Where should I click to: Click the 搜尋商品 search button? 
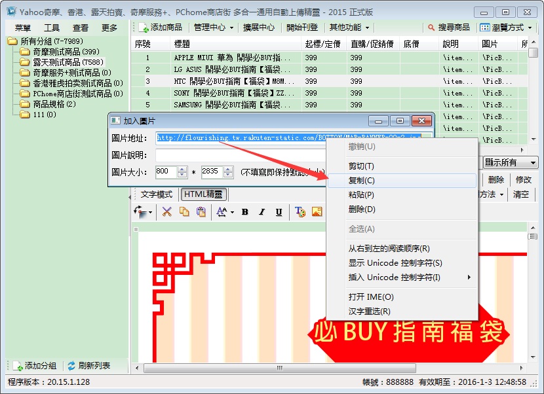pyautogui.click(x=448, y=27)
